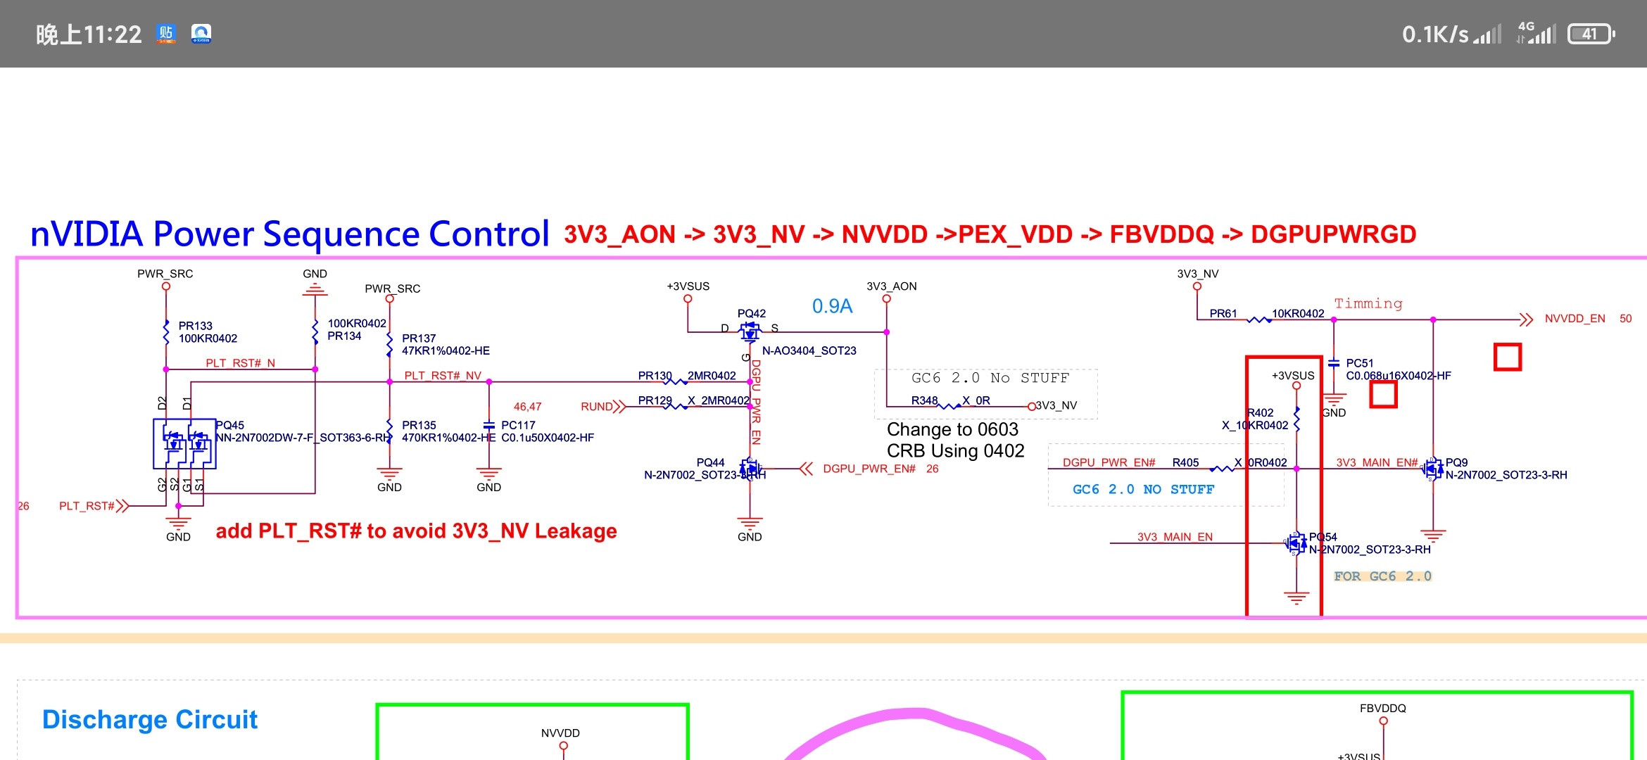This screenshot has width=1647, height=760.
Task: Tap the nVIDIA Power Sequence Control heading
Action: click(289, 234)
